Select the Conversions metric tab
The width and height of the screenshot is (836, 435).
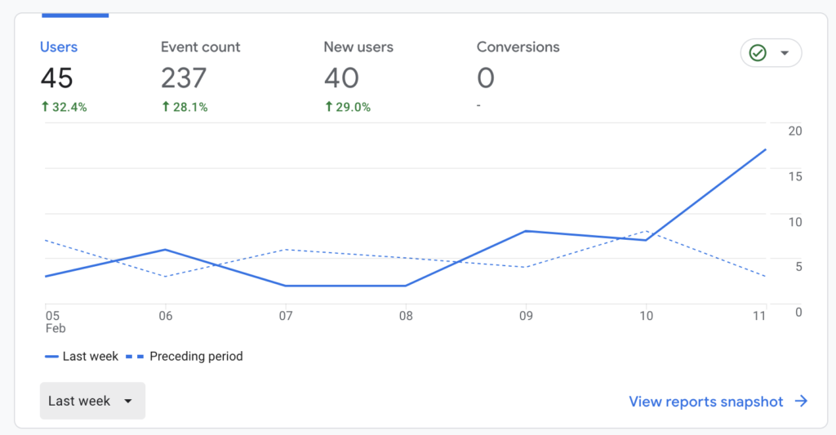click(x=518, y=47)
